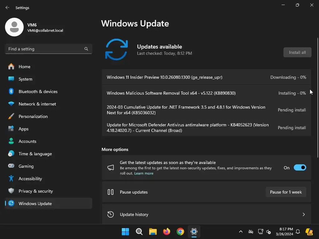Launch Firefox from taskbar

167,232
